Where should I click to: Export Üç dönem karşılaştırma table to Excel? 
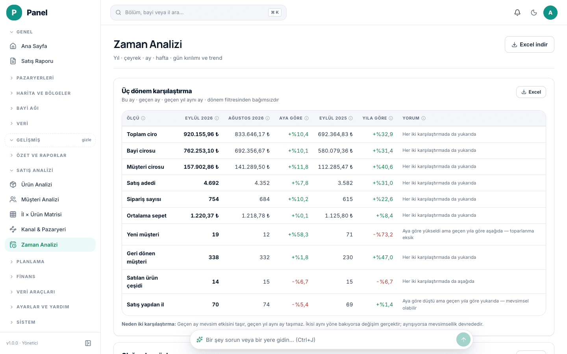531,92
